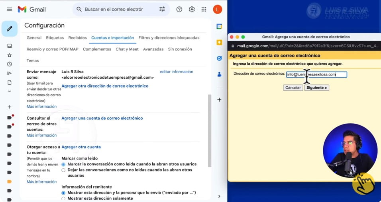The height and width of the screenshot is (202, 381).
Task: Open the Settings gear icon
Action: (192, 10)
